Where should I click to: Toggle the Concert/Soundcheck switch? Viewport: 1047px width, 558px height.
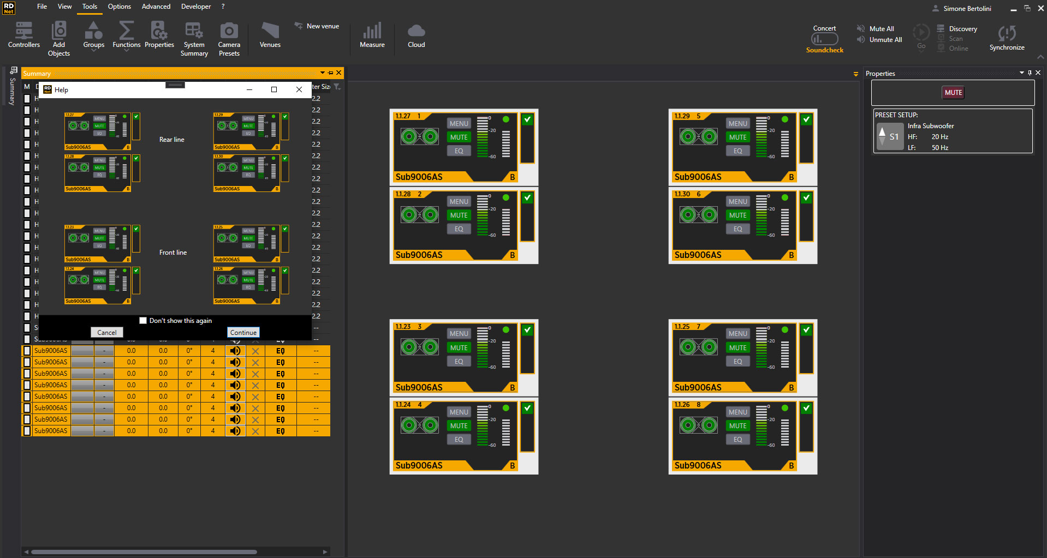coord(824,39)
